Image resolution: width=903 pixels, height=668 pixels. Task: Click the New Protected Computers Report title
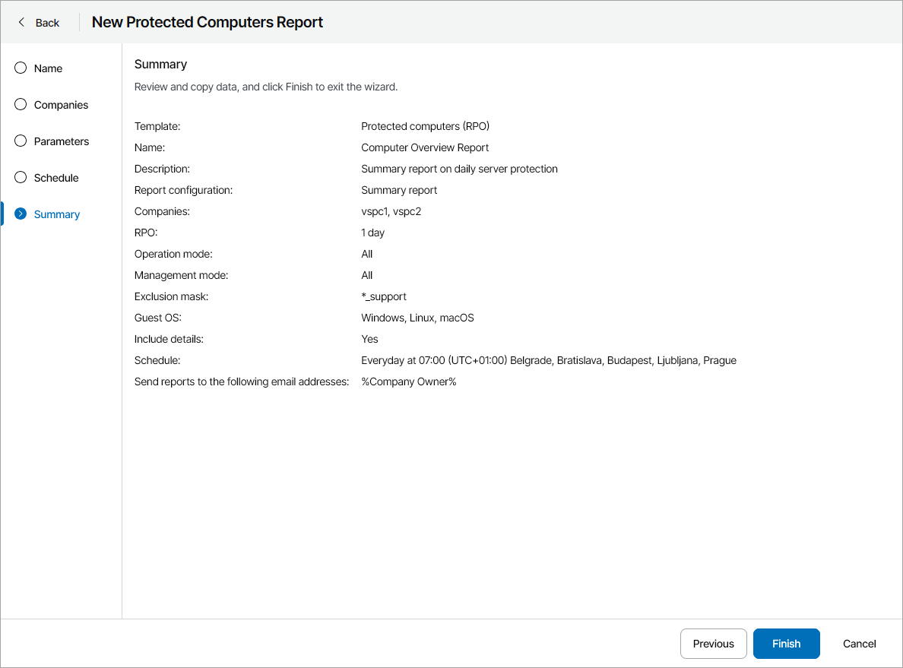(208, 22)
